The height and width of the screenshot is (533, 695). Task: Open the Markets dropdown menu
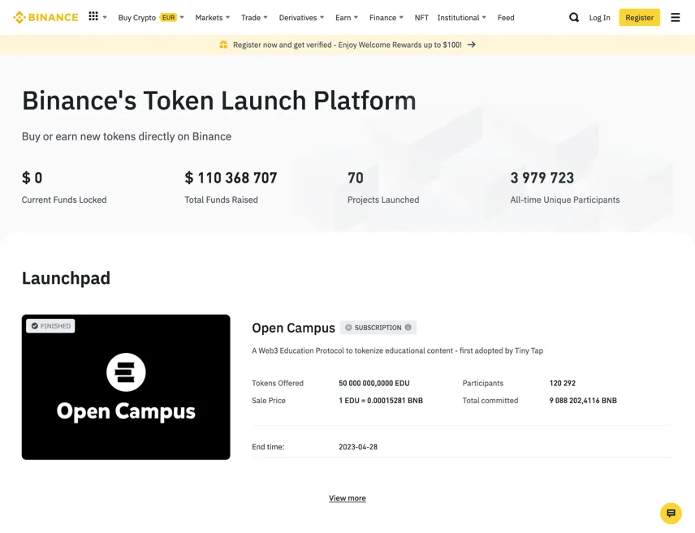coord(212,17)
